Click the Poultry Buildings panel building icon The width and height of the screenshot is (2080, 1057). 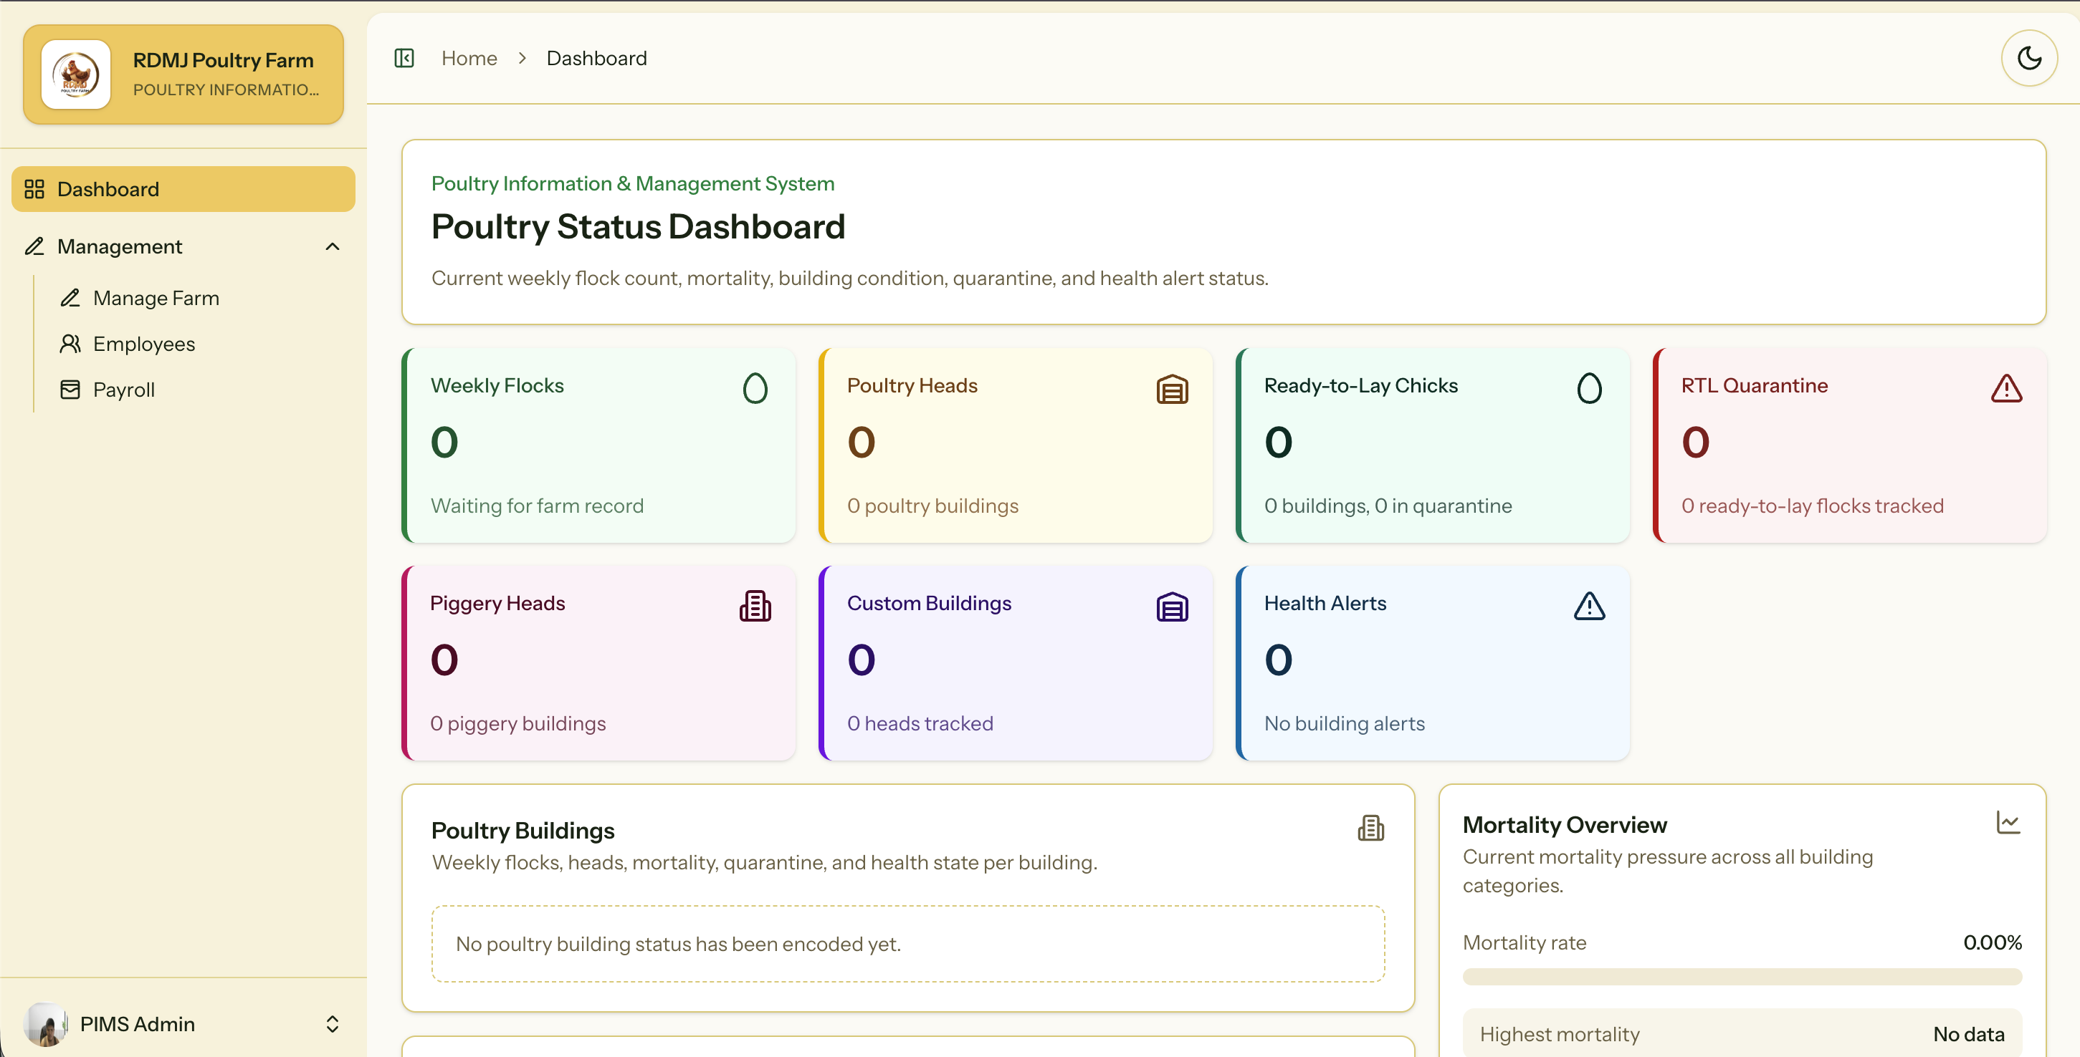click(1370, 828)
